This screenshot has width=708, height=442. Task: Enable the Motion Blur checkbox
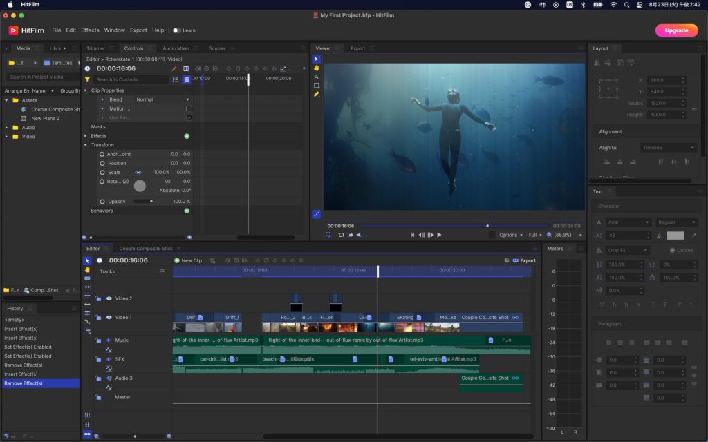coord(189,108)
